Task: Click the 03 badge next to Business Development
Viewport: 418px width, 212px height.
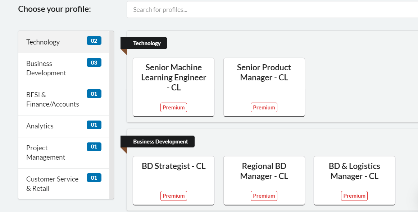Action: click(x=94, y=62)
